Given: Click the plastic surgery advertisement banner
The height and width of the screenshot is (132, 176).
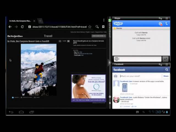Looking at the screenshot, I should [89, 88].
